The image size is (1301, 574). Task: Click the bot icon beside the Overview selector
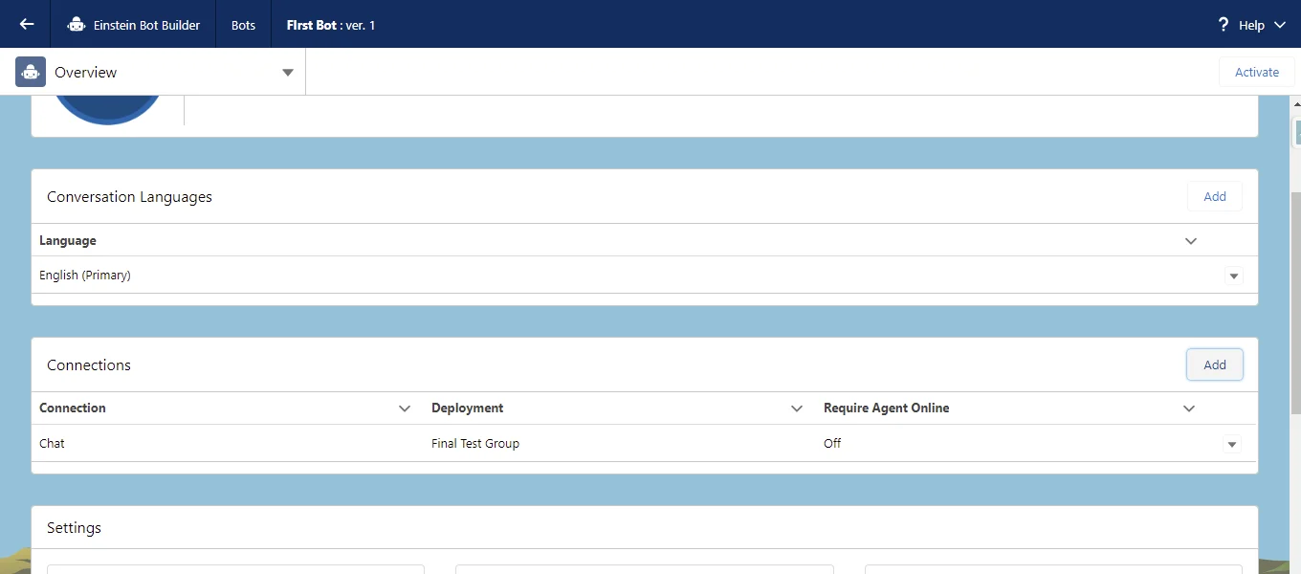[30, 72]
